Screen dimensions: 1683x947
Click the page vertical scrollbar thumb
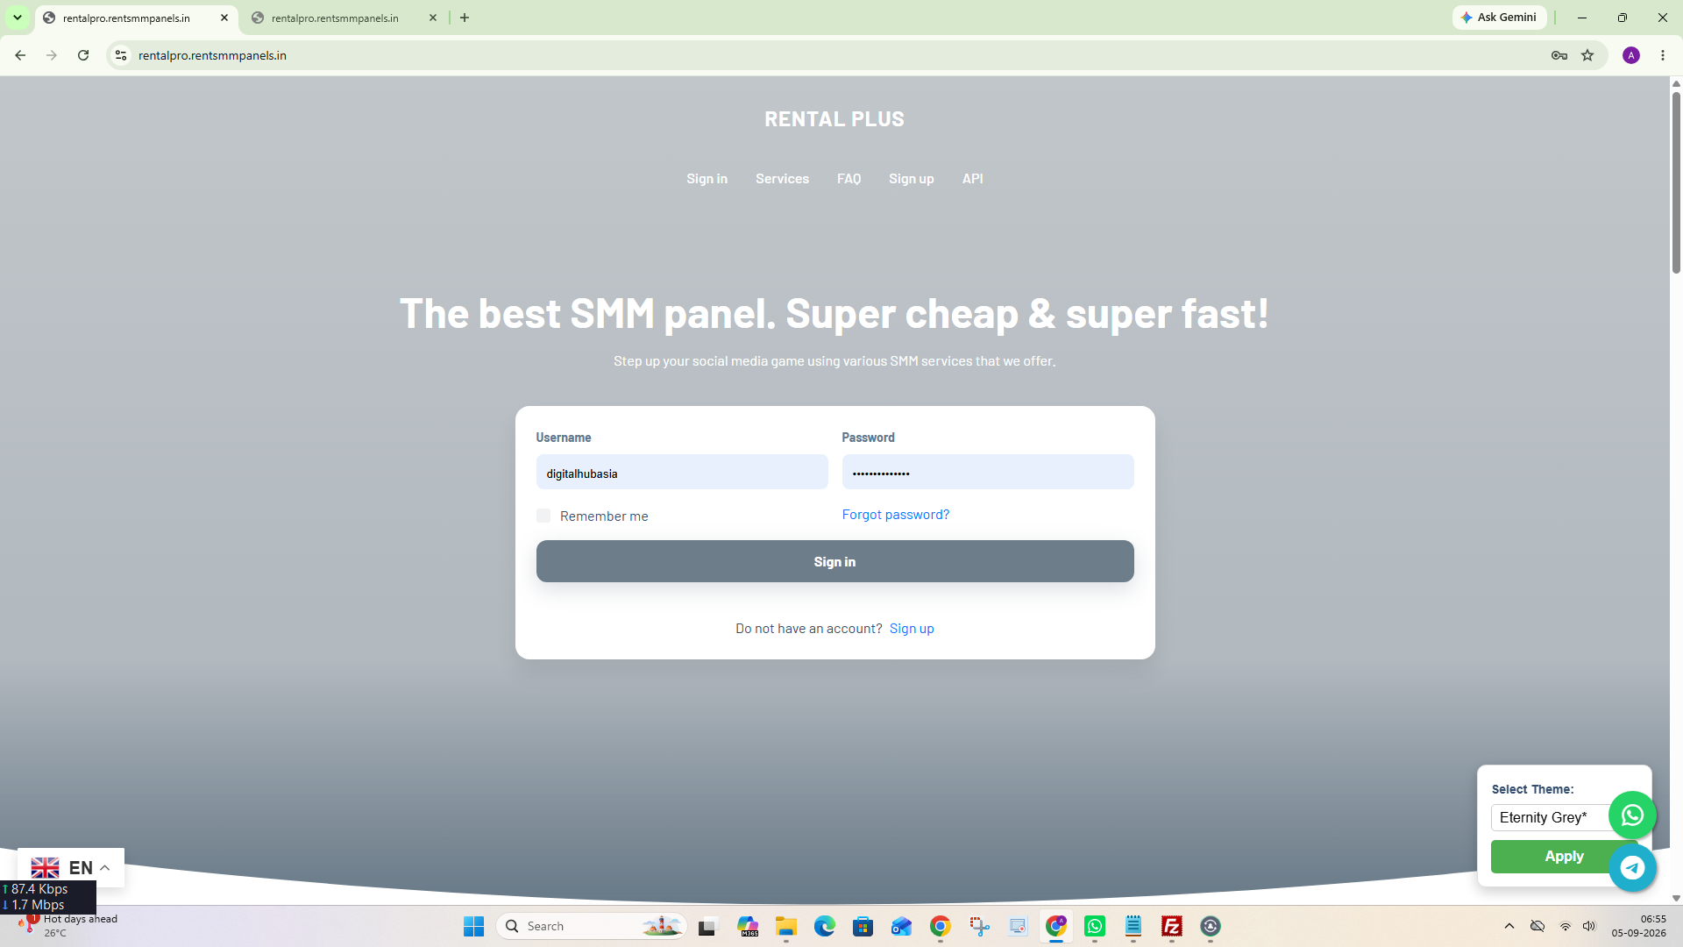(1676, 182)
